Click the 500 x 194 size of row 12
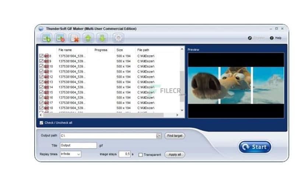308x178 pixels. (x=123, y=77)
